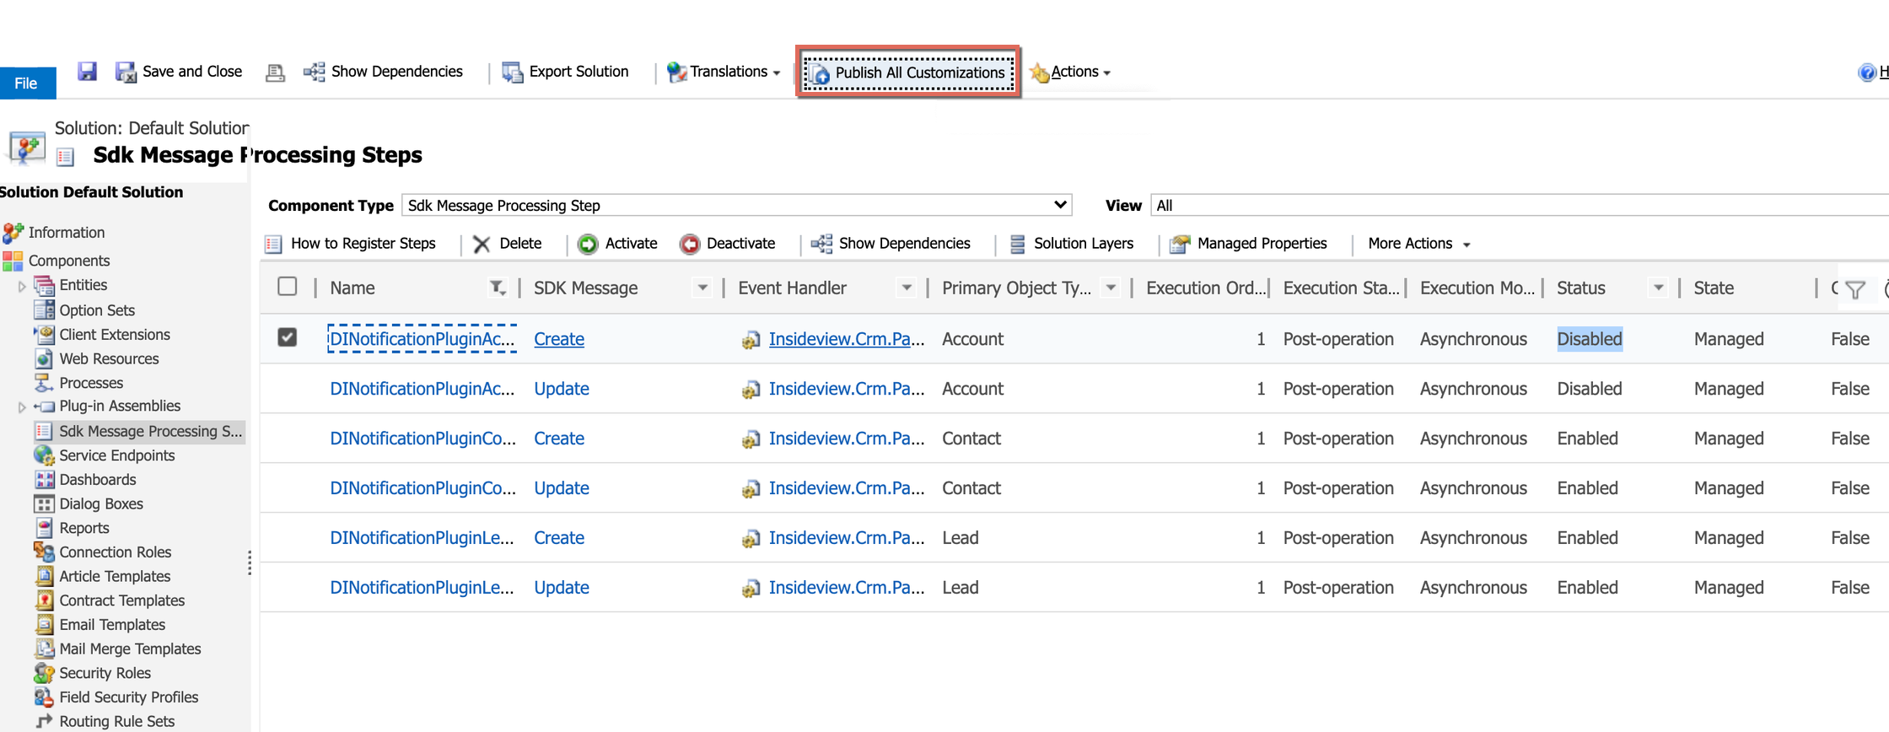Viewport: 1889px width, 732px height.
Task: Open DINotificationPluginCo link in Contact Create row
Action: [x=422, y=439]
